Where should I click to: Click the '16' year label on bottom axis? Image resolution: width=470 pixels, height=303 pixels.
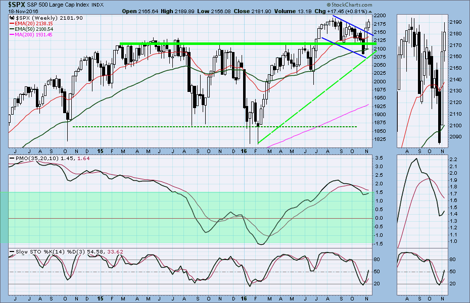(243, 151)
